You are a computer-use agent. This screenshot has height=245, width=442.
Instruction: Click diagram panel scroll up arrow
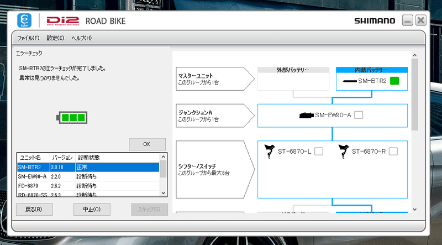(414, 55)
